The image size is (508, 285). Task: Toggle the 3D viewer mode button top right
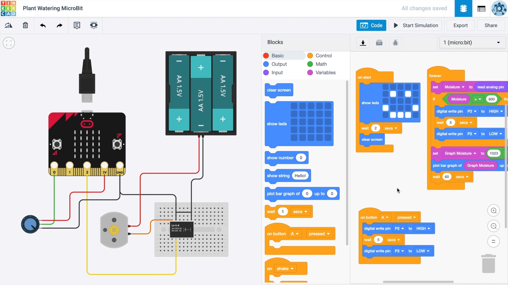(x=463, y=8)
